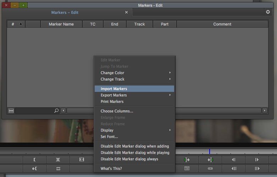
Task: Click the horizontal scrollbar's right arrow
Action: (x=265, y=111)
